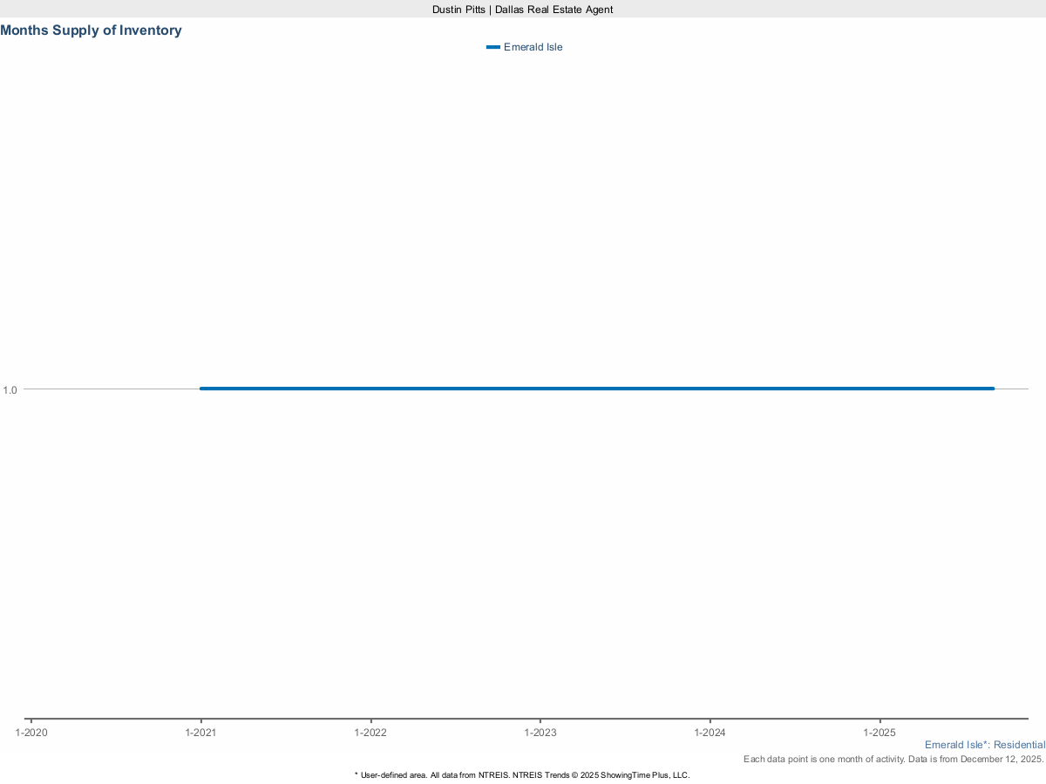1046x784 pixels.
Task: Click the Months Supply of Inventory title
Action: click(x=92, y=30)
